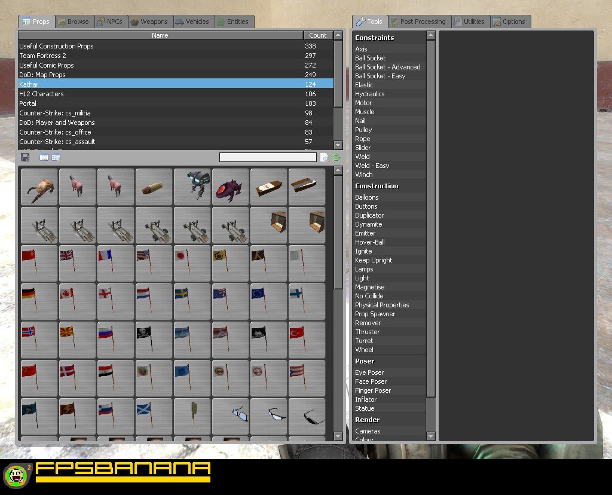Switch to the NPCs spawn tab

coord(111,22)
